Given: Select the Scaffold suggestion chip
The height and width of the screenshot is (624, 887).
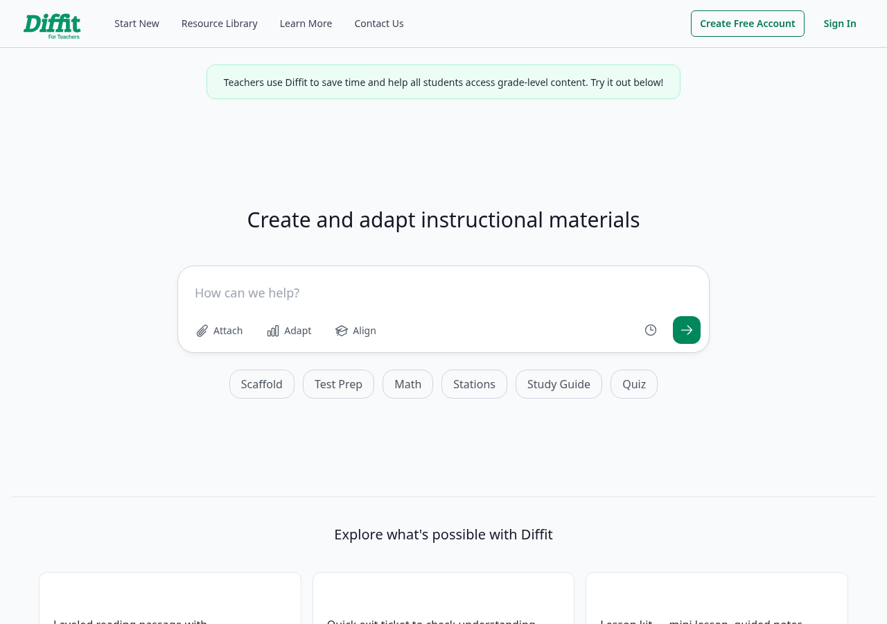Looking at the screenshot, I should [262, 384].
